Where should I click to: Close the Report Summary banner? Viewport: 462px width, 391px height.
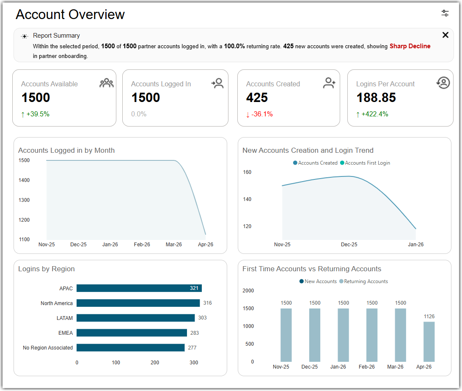coord(445,35)
